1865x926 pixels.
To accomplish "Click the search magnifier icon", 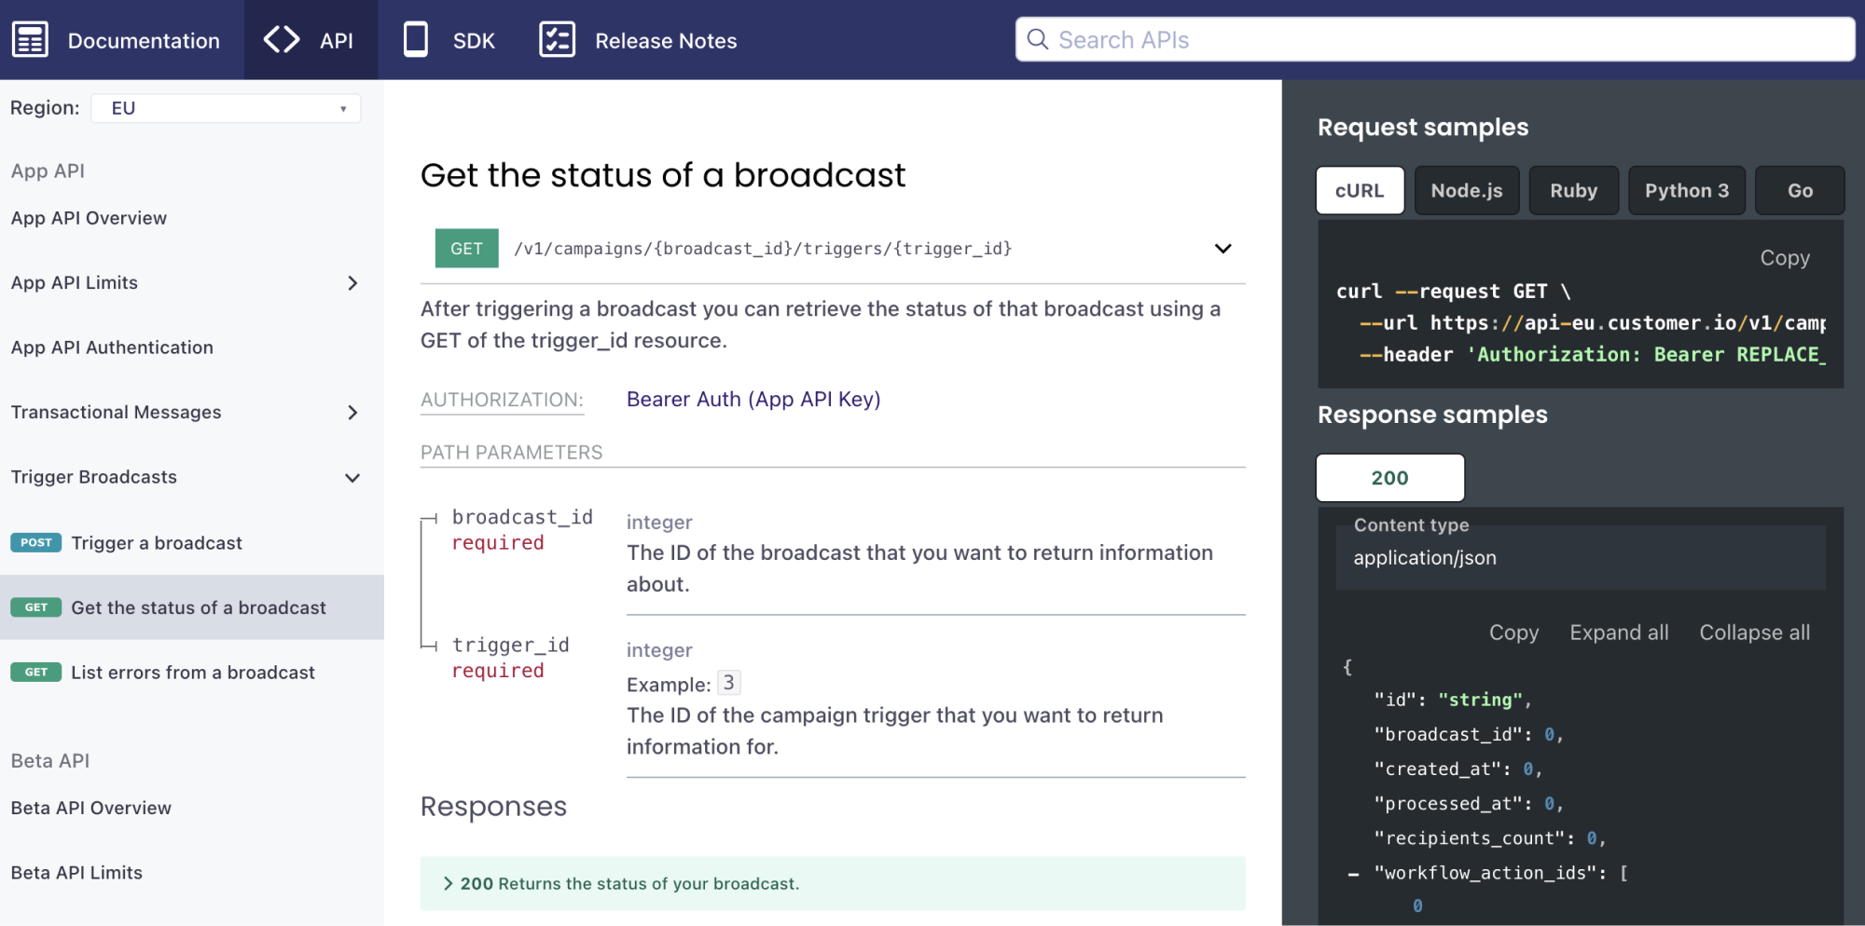I will [1037, 40].
